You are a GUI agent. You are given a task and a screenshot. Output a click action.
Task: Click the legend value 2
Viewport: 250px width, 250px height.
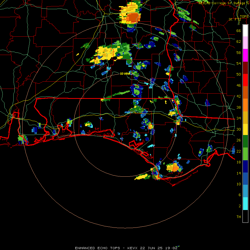(x=239, y=206)
